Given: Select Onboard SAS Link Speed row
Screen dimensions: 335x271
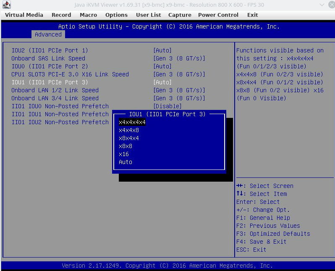Looking at the screenshot, I should [48, 58].
